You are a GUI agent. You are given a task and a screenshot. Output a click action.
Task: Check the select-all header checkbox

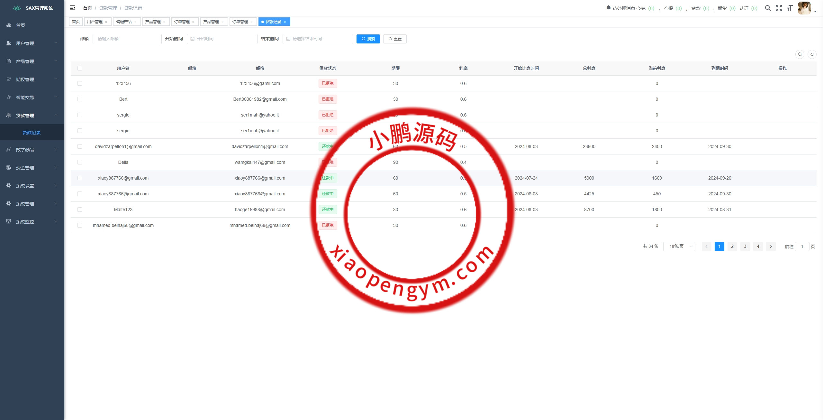click(80, 68)
